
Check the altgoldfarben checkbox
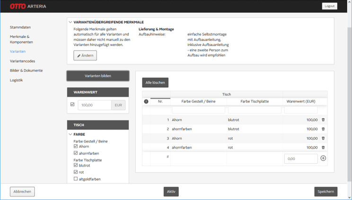[76, 179]
